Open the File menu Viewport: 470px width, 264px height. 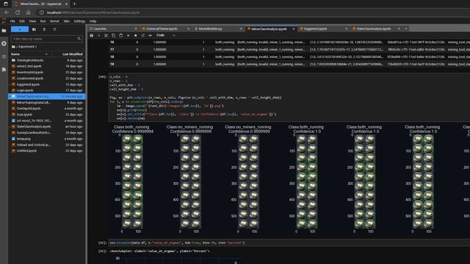[12, 21]
